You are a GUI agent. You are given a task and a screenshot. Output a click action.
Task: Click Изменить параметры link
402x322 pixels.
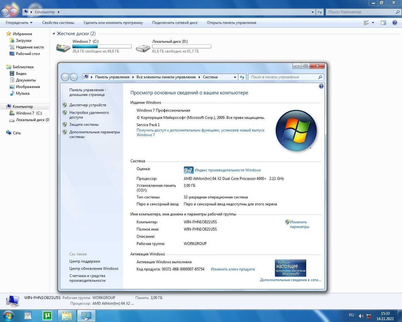tap(299, 224)
